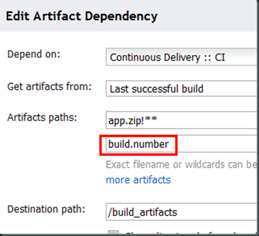
Task: Click the /build_artifacts destination path field
Action: 181,212
